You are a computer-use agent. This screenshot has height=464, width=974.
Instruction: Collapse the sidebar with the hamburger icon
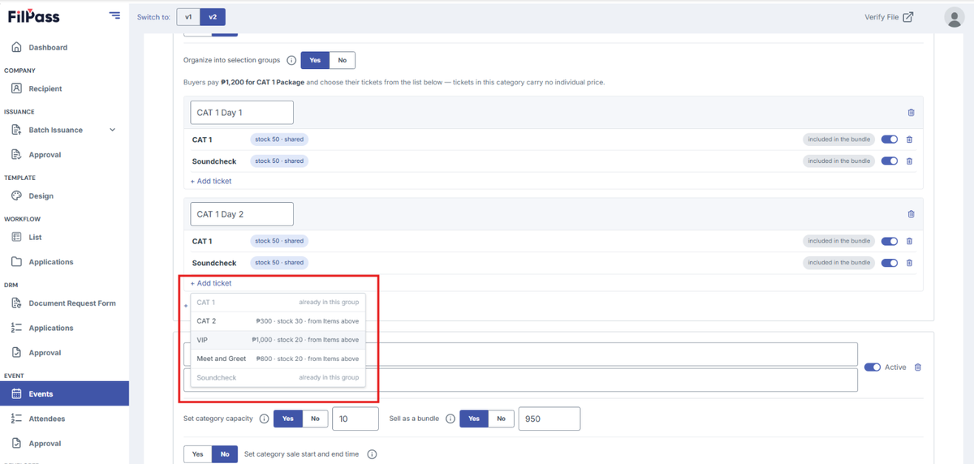tap(114, 15)
